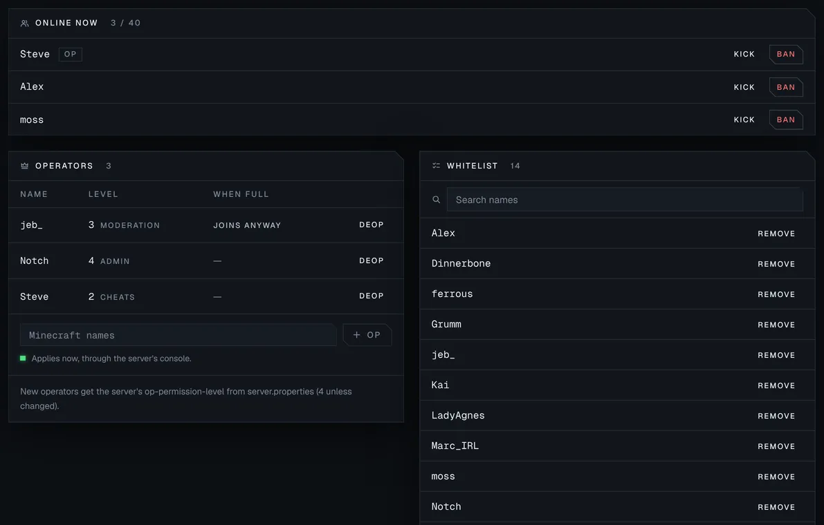Click the Name column header
Image resolution: width=824 pixels, height=525 pixels.
[x=34, y=194]
